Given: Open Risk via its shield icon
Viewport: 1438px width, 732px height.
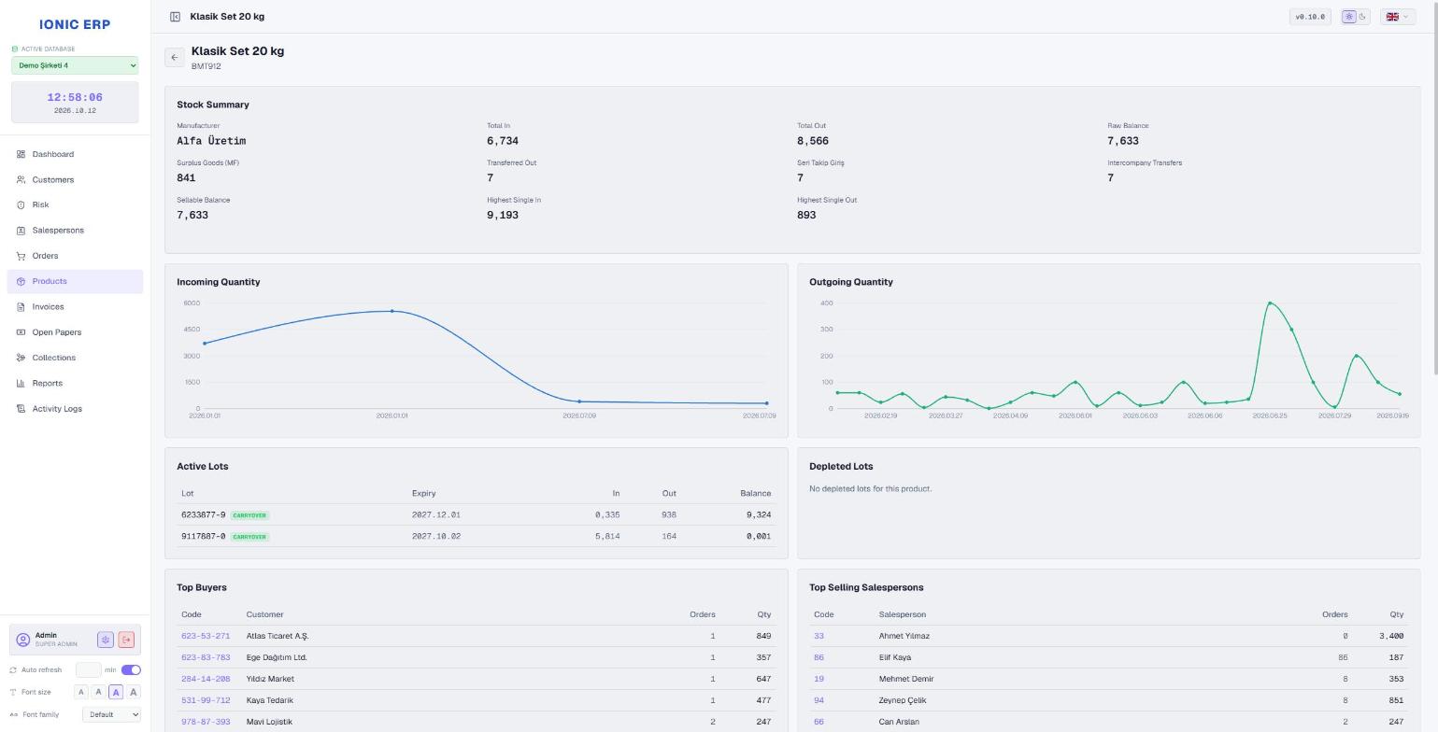Looking at the screenshot, I should tap(21, 205).
